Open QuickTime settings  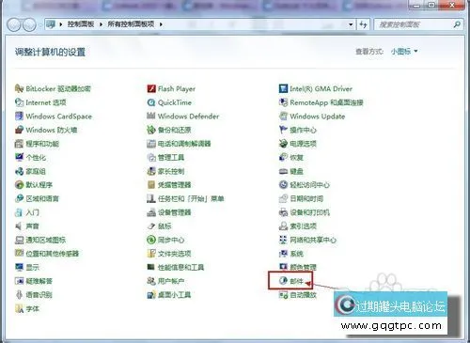[x=169, y=102]
